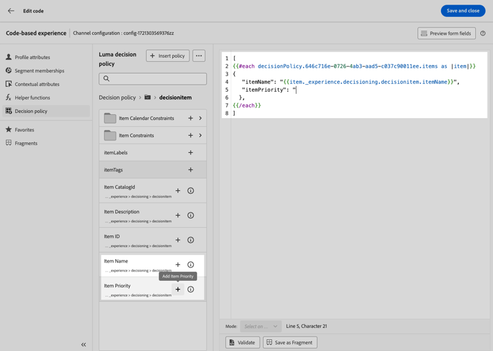
Task: Click help icon next to Preview form fields
Action: pos(482,33)
